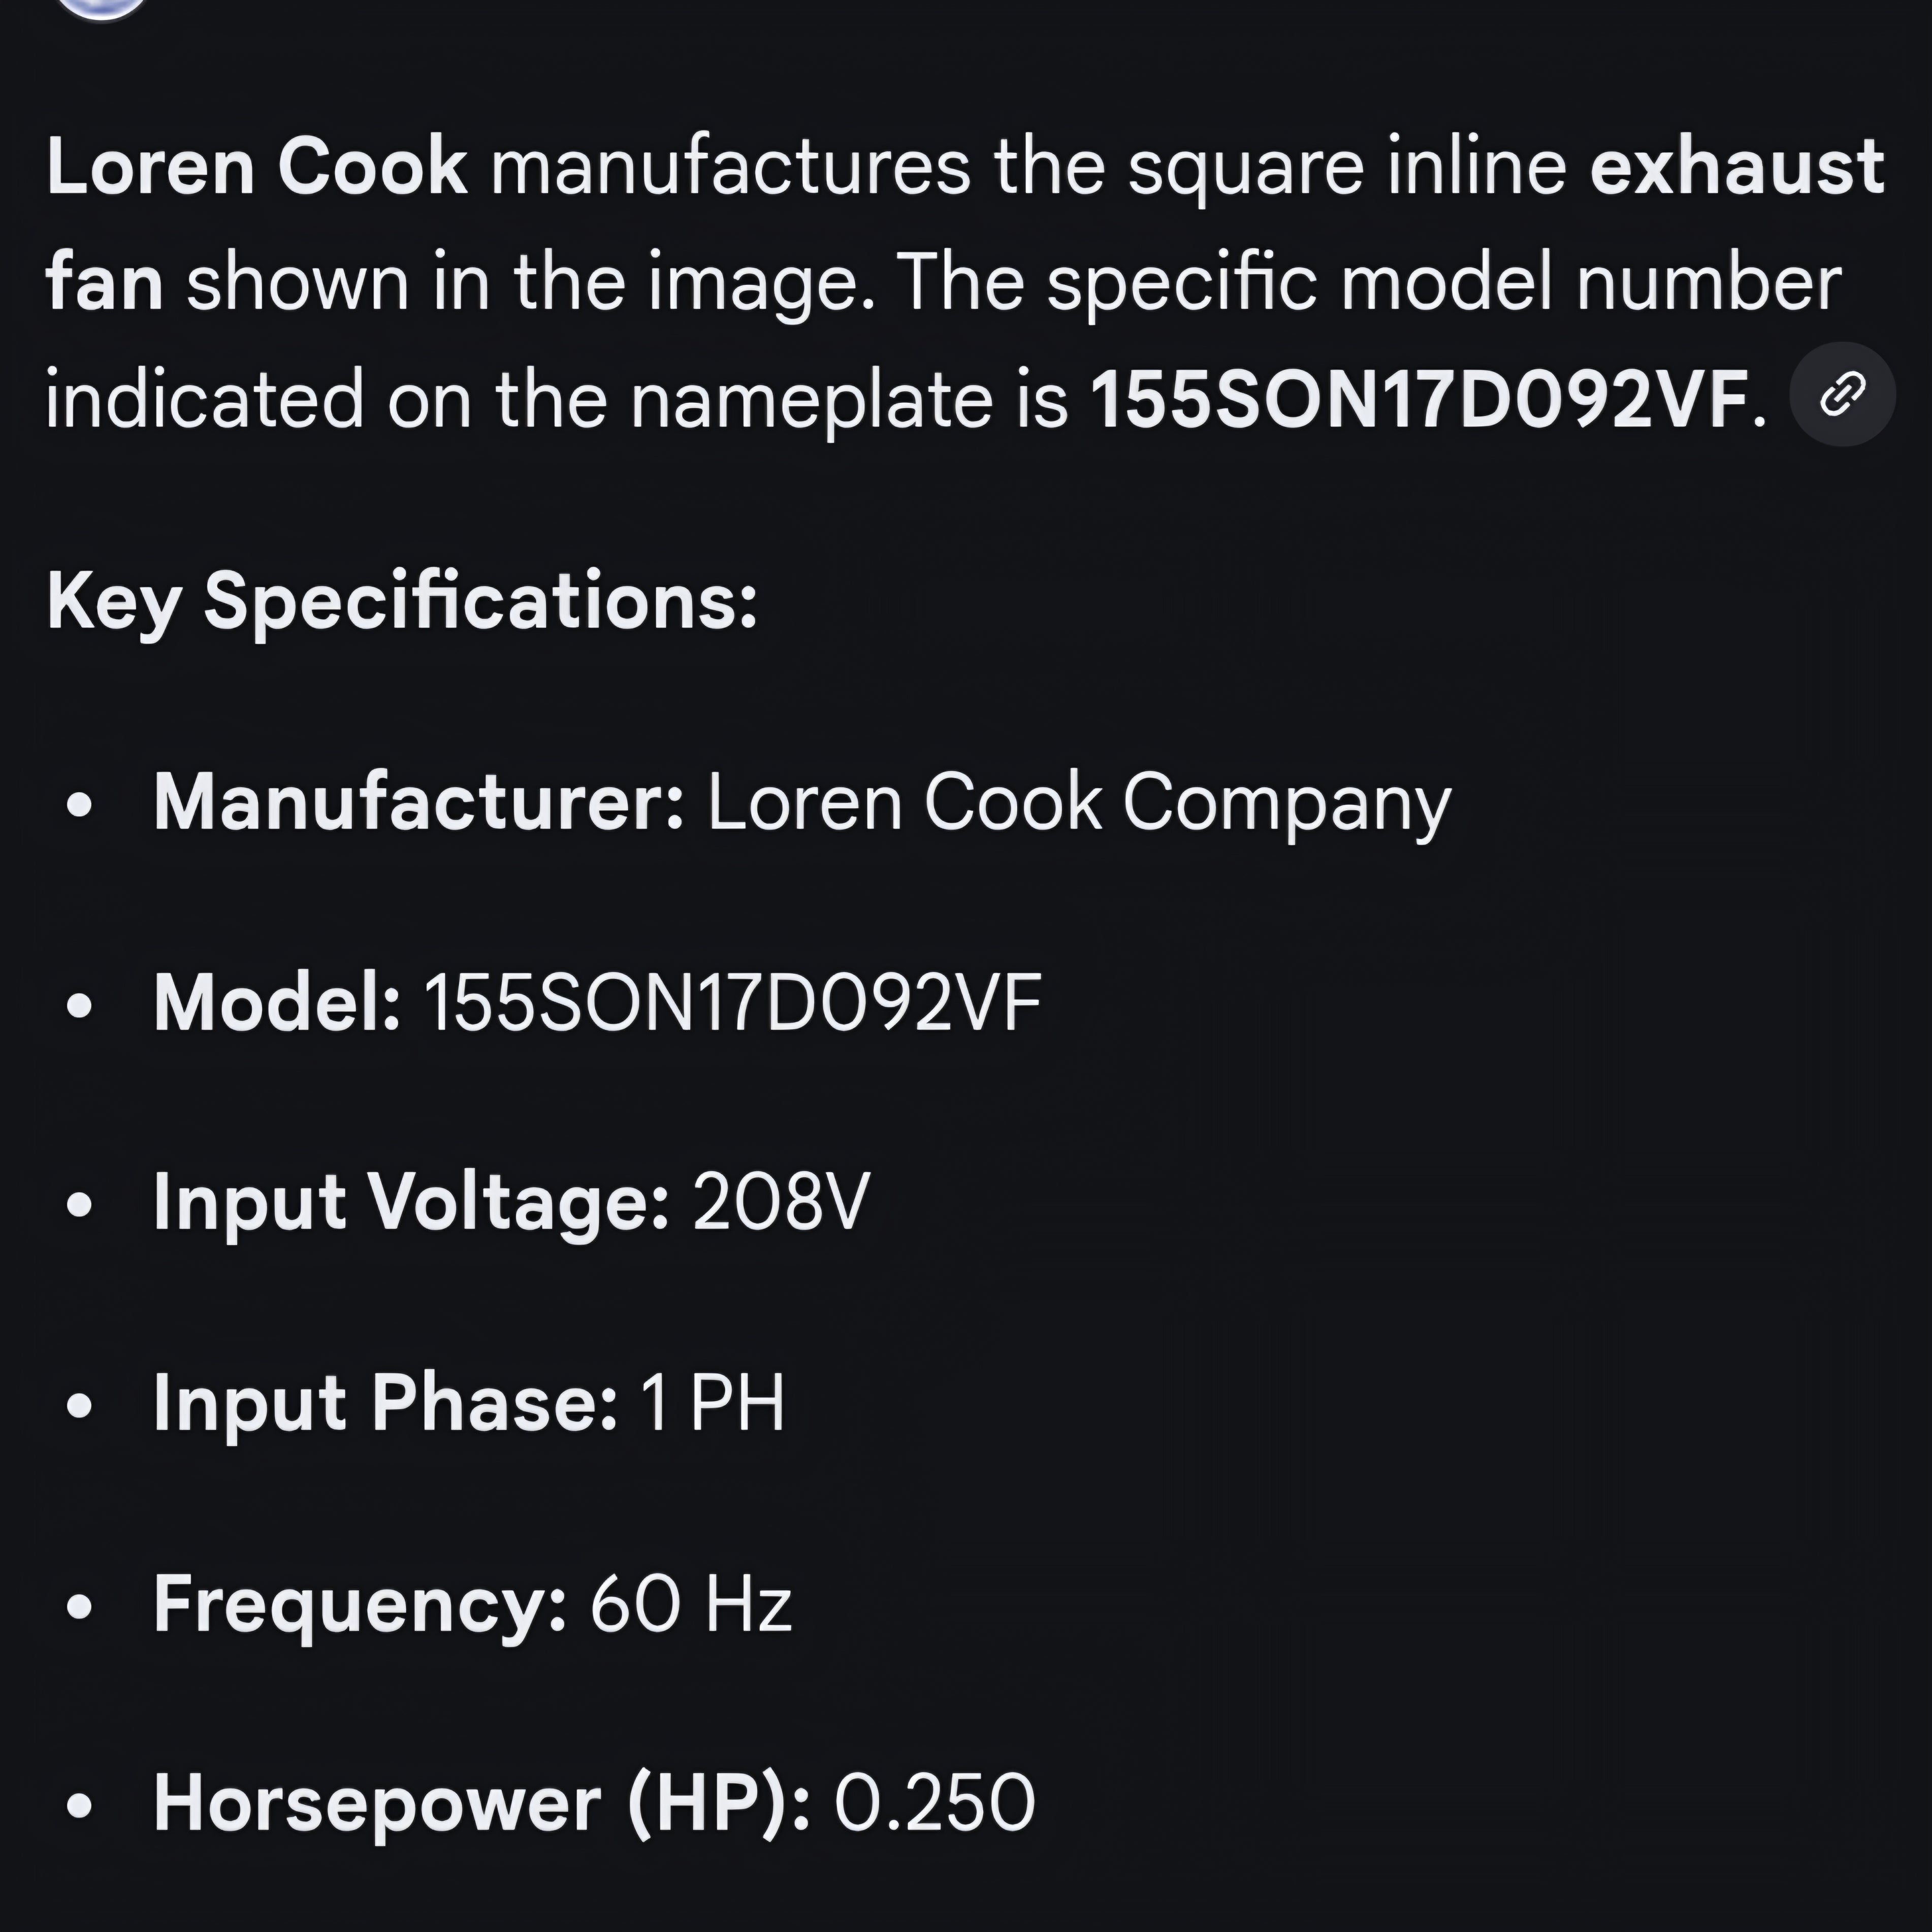Click the "Key Specifications:" heading

(402, 602)
